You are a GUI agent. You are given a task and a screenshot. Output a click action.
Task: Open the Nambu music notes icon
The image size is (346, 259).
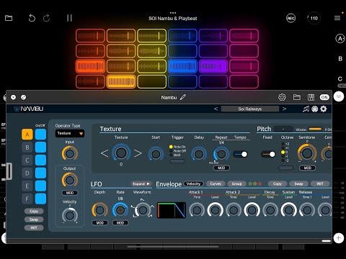306,109
